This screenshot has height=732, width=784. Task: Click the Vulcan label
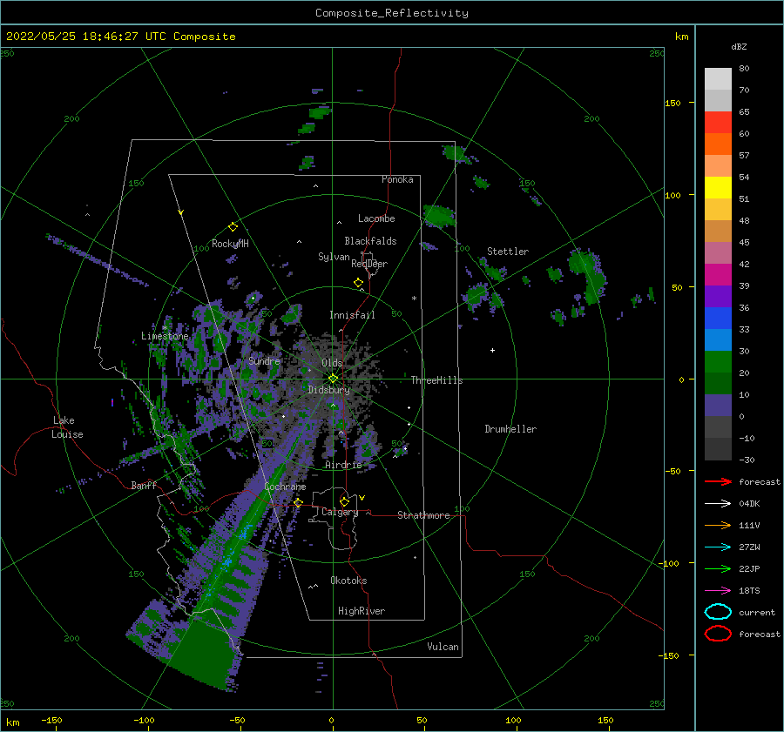[x=443, y=647]
